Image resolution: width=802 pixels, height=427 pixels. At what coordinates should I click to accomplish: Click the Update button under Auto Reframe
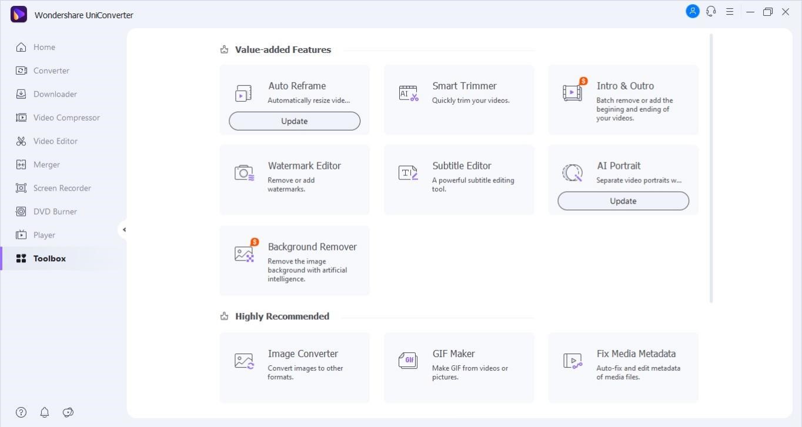pyautogui.click(x=295, y=121)
